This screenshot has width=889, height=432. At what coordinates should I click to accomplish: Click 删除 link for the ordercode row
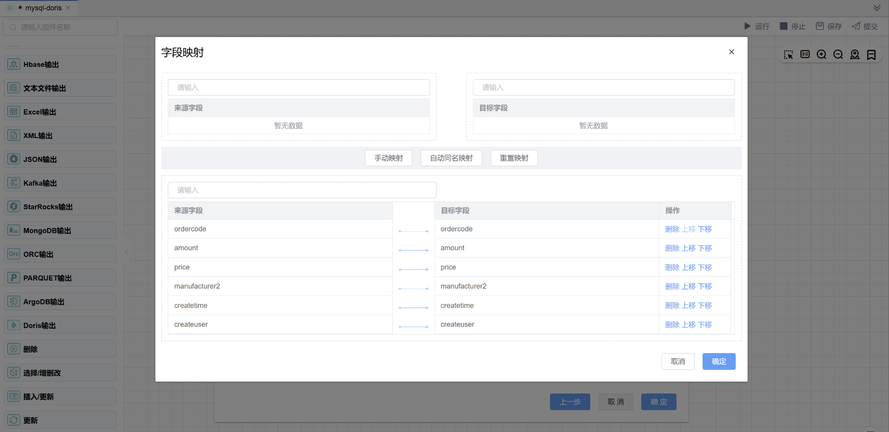coord(672,229)
